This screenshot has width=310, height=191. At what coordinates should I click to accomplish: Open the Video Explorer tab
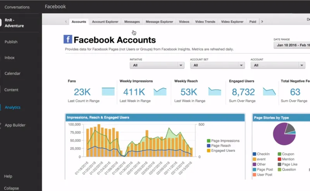(232, 22)
